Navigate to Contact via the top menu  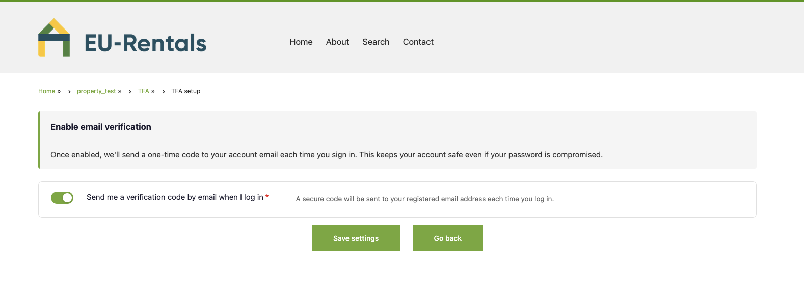point(418,42)
